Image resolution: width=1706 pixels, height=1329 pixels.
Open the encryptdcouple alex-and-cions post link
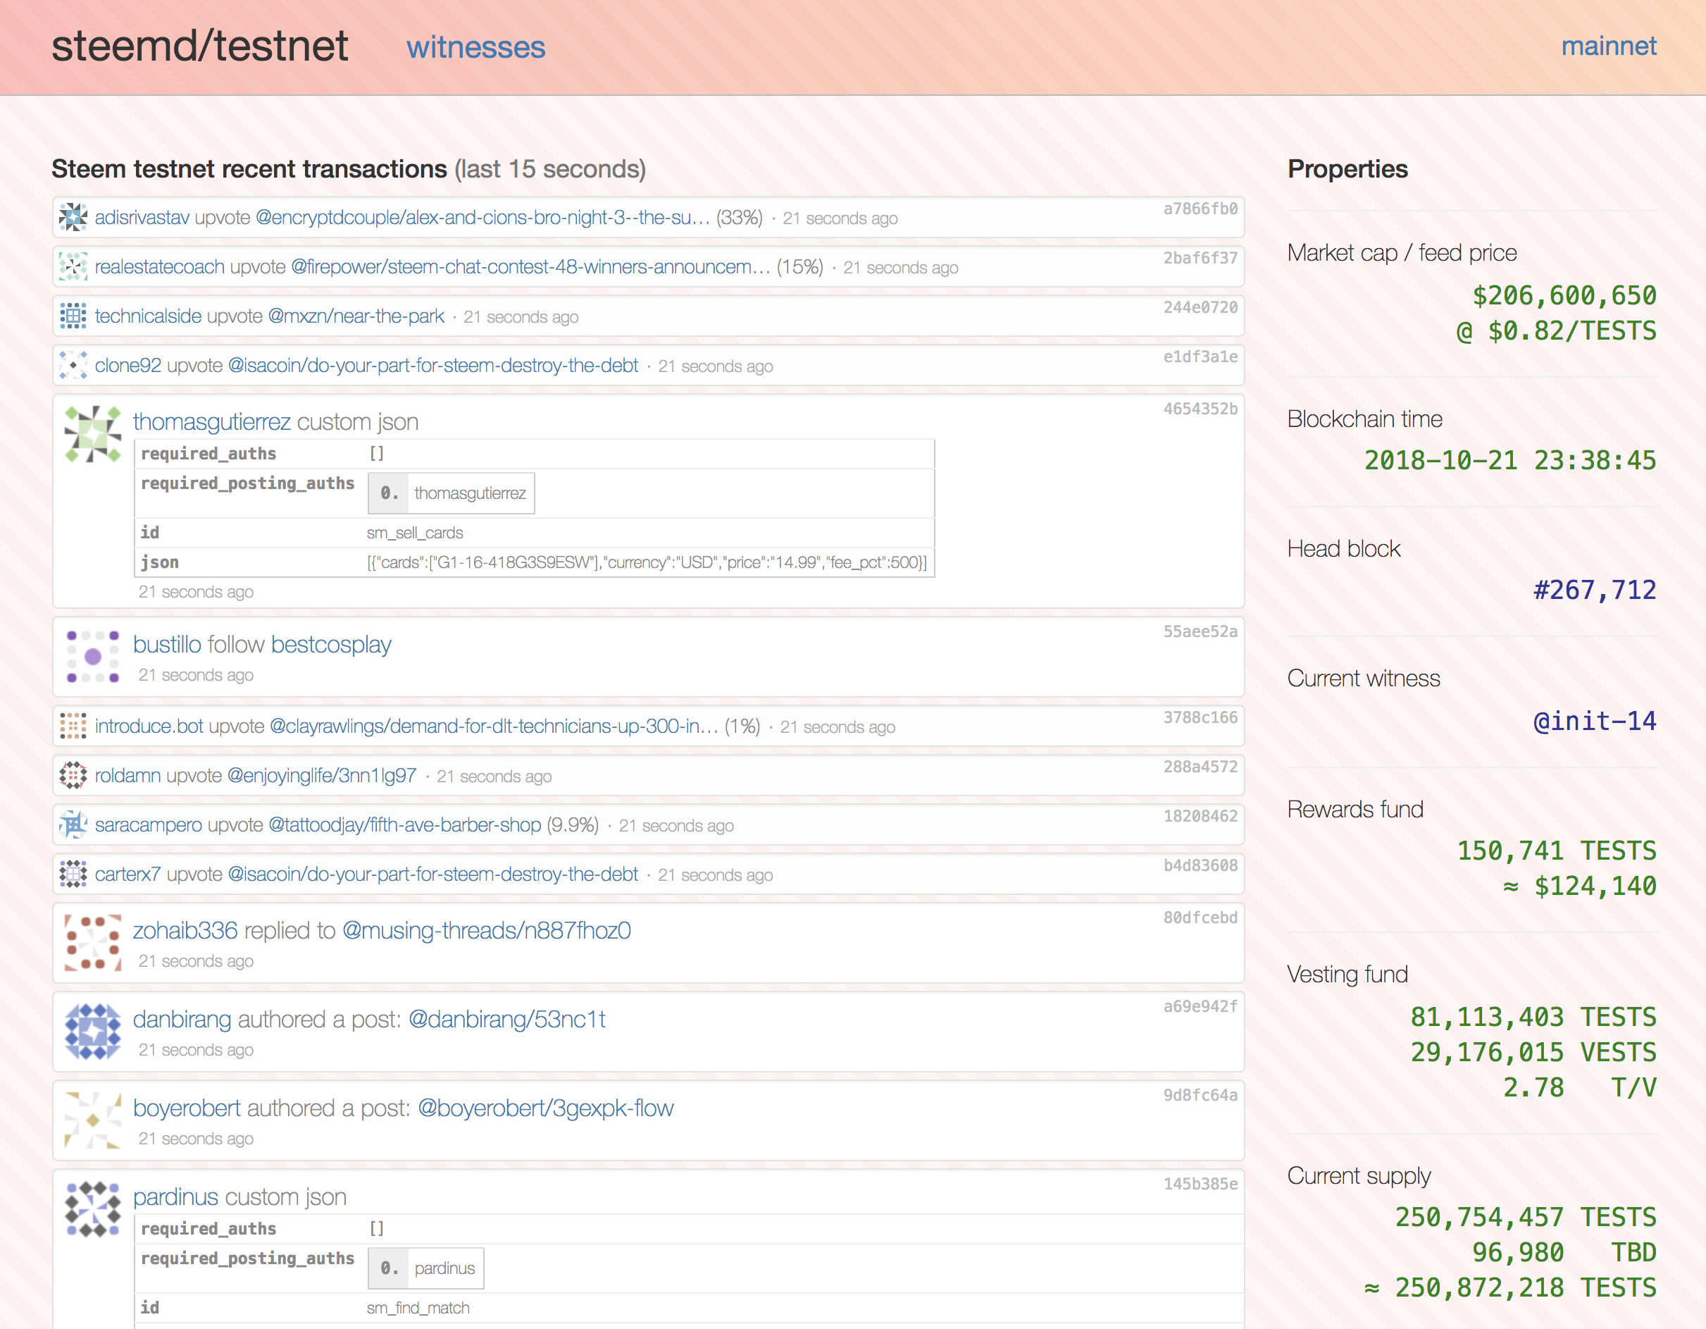pos(482,217)
